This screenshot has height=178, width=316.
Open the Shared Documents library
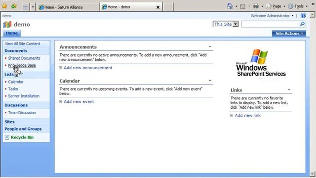pos(24,58)
